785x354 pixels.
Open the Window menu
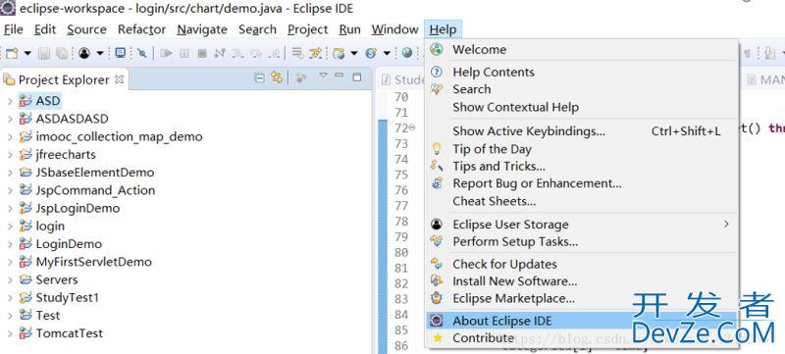(394, 29)
